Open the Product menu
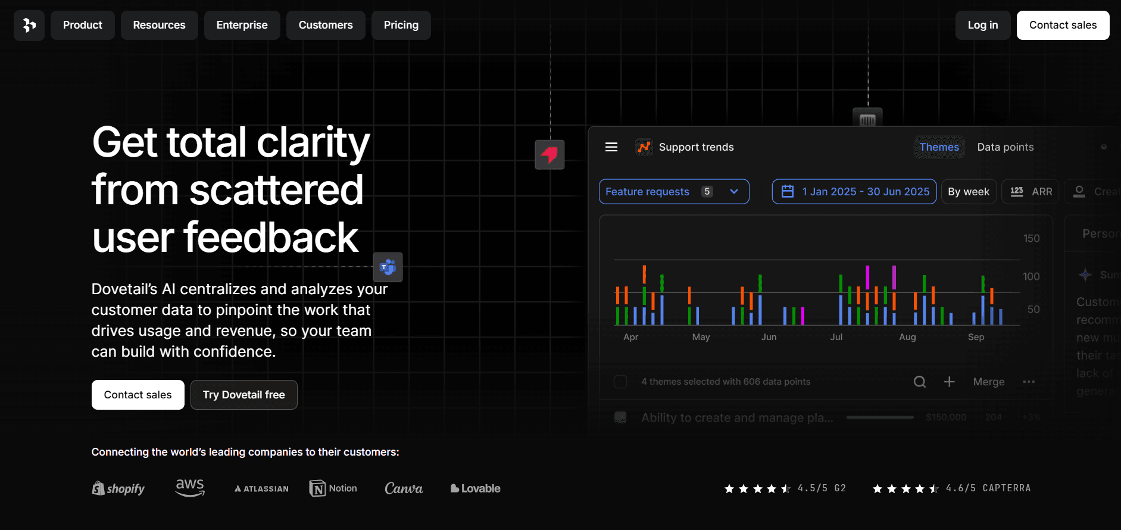The height and width of the screenshot is (530, 1121). click(83, 25)
